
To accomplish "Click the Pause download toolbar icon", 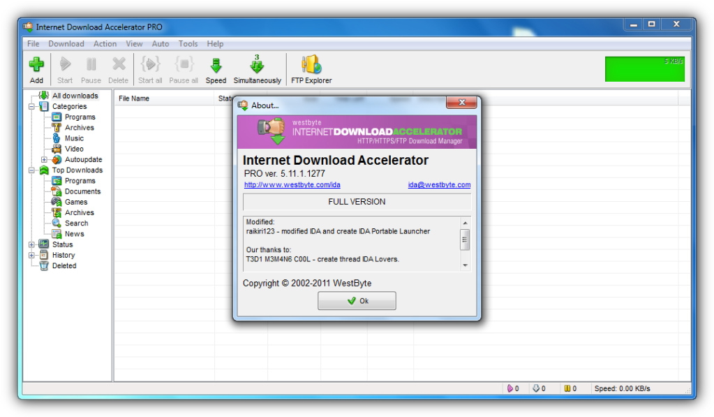I will coord(91,64).
